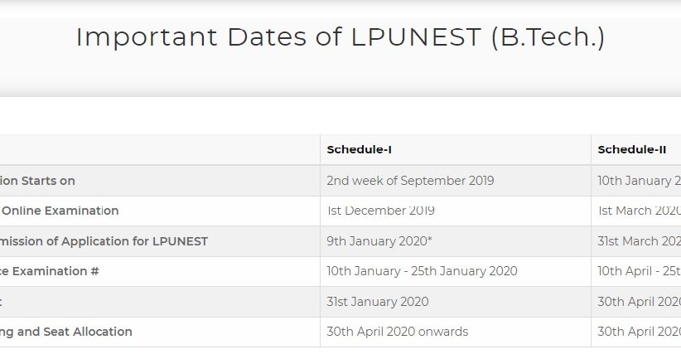The width and height of the screenshot is (681, 359).
Task: Select the Schedule-II 10th April cell
Action: tap(639, 271)
